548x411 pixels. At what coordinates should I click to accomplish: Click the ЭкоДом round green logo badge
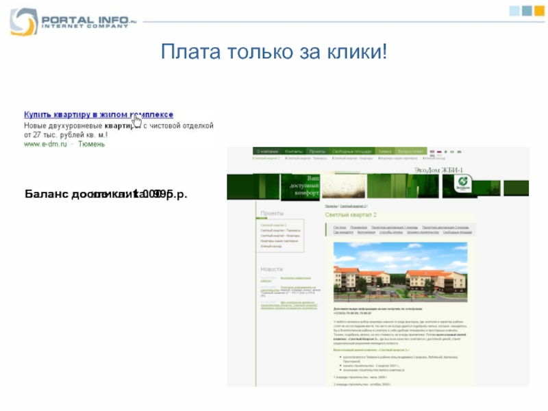pos(463,183)
